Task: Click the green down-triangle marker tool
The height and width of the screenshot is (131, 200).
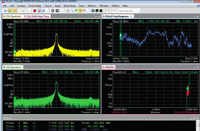Action: coord(76,11)
